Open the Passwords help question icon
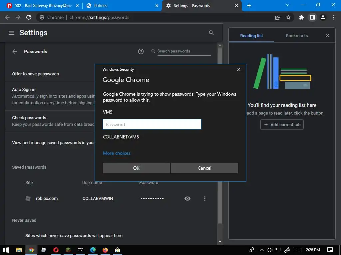Screen dimensions: 341x255 [x=141, y=51]
